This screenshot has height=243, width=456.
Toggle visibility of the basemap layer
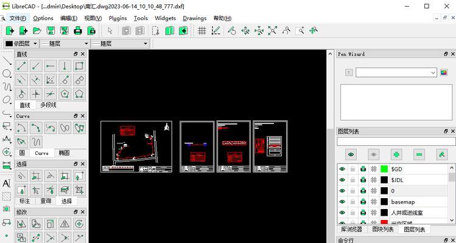(x=342, y=202)
